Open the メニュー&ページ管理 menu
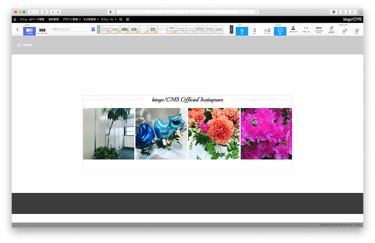The image size is (375, 243). coord(32,19)
